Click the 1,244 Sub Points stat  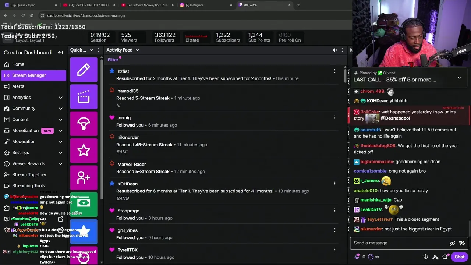259,37
